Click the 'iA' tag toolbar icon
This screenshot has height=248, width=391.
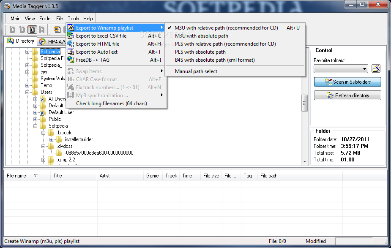pyautogui.click(x=42, y=30)
